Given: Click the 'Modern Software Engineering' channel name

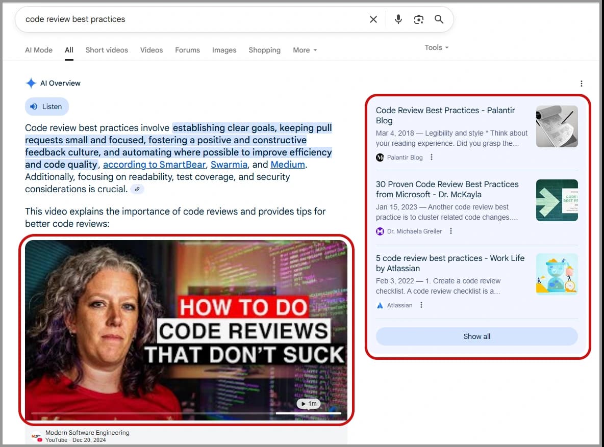Looking at the screenshot, I should [x=87, y=432].
